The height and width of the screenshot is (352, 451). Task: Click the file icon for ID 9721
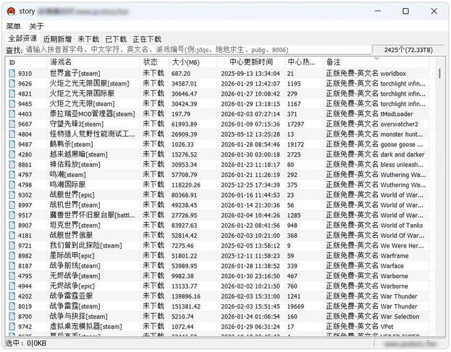12,245
